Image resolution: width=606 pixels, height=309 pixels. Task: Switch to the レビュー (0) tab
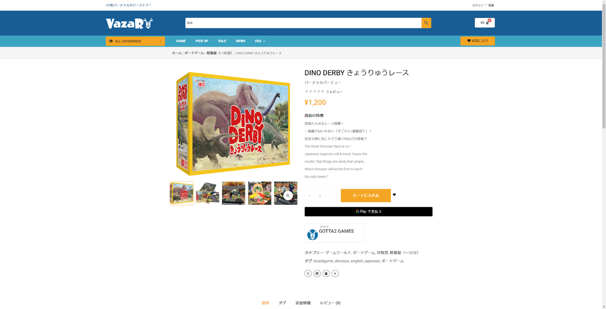point(330,303)
